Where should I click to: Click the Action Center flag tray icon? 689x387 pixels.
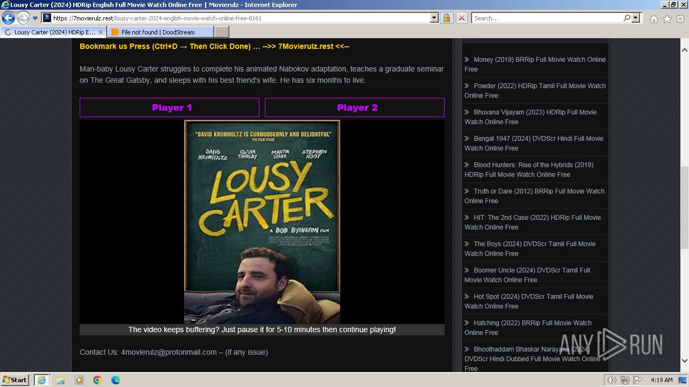click(638, 380)
